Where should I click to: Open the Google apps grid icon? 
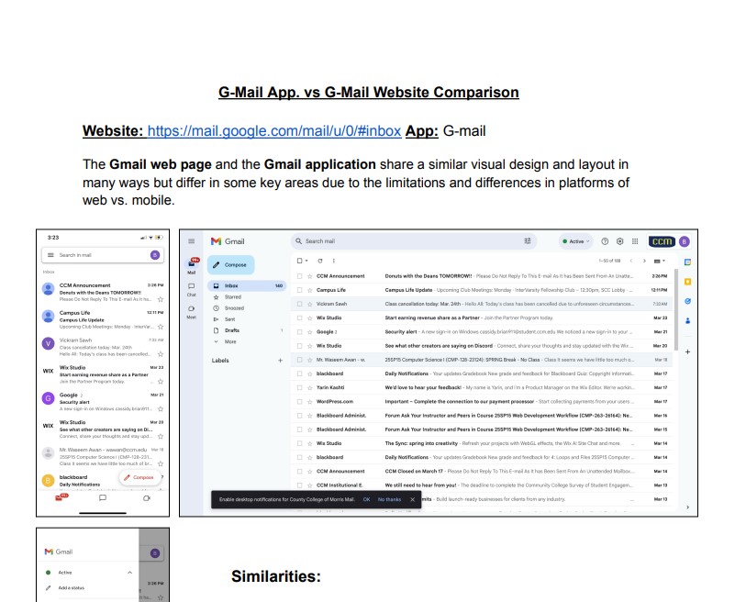[x=635, y=241]
